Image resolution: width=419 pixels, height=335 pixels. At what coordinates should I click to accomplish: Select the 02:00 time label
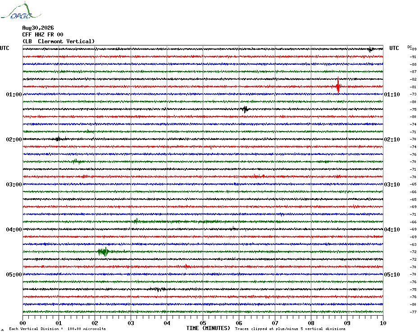click(14, 140)
